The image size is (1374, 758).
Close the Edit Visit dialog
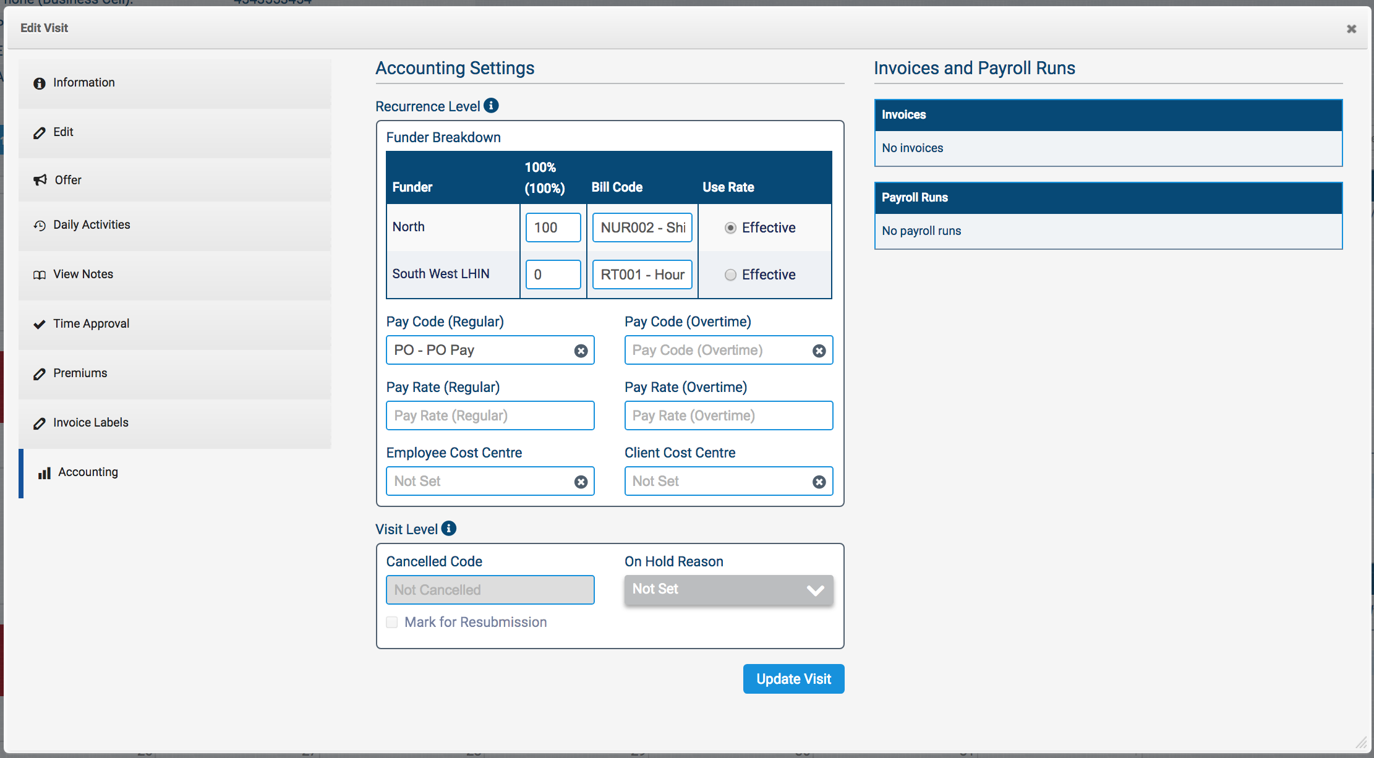pos(1351,29)
